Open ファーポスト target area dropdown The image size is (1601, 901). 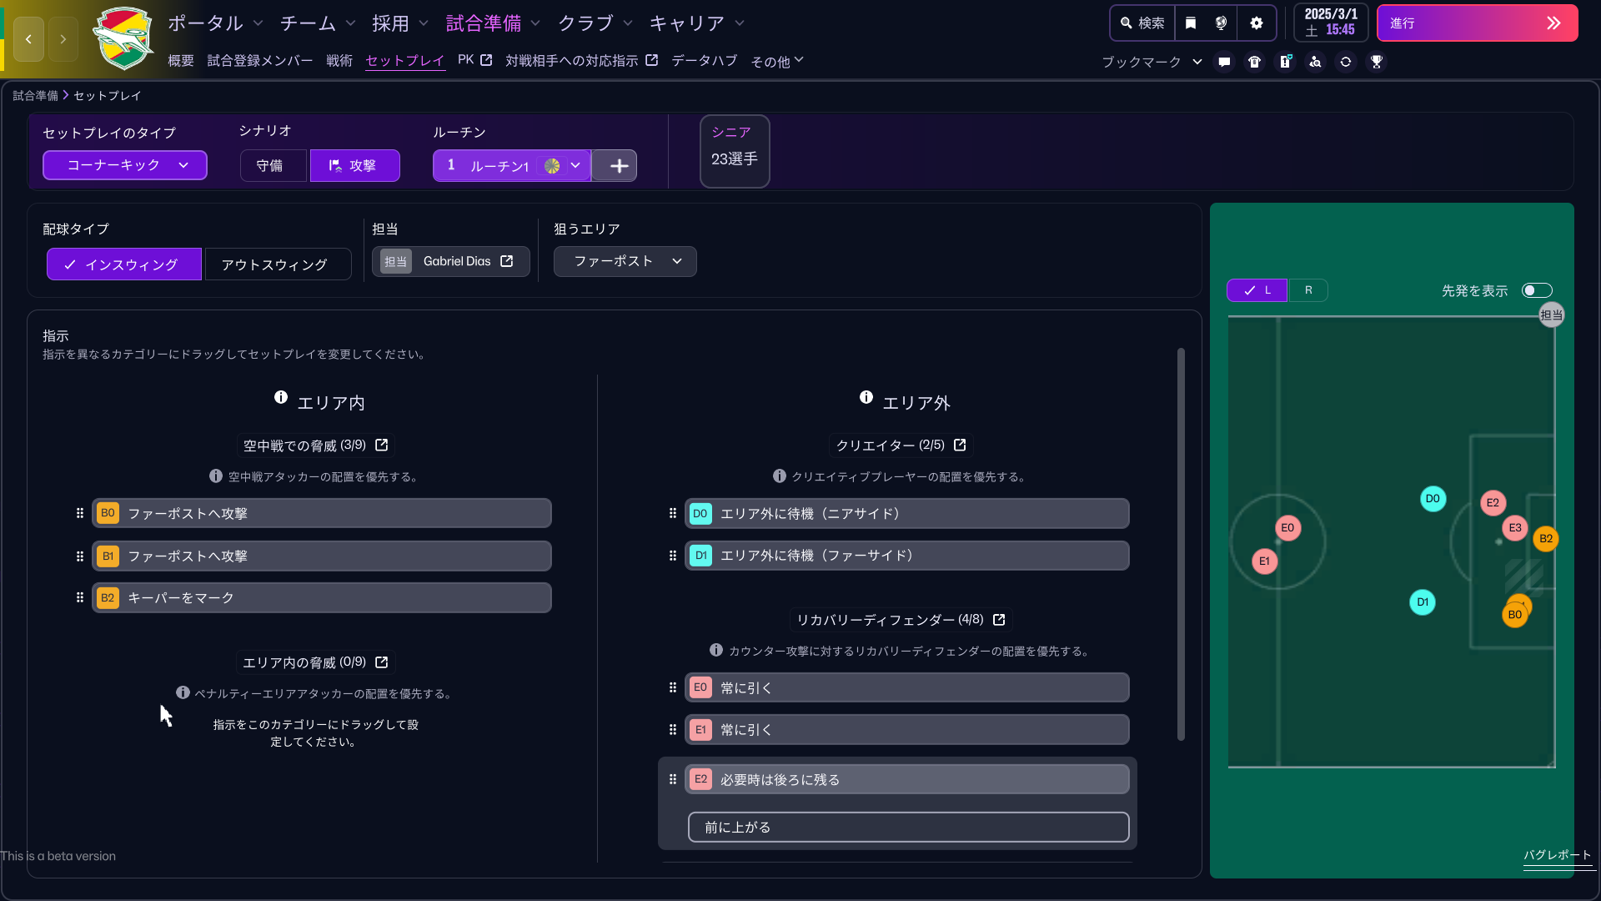[x=625, y=261]
